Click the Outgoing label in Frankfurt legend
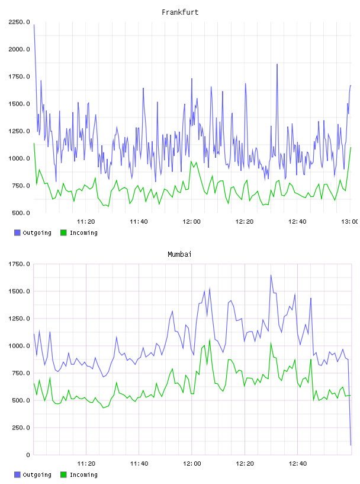Screen dimensions: 360x484 click(37, 233)
